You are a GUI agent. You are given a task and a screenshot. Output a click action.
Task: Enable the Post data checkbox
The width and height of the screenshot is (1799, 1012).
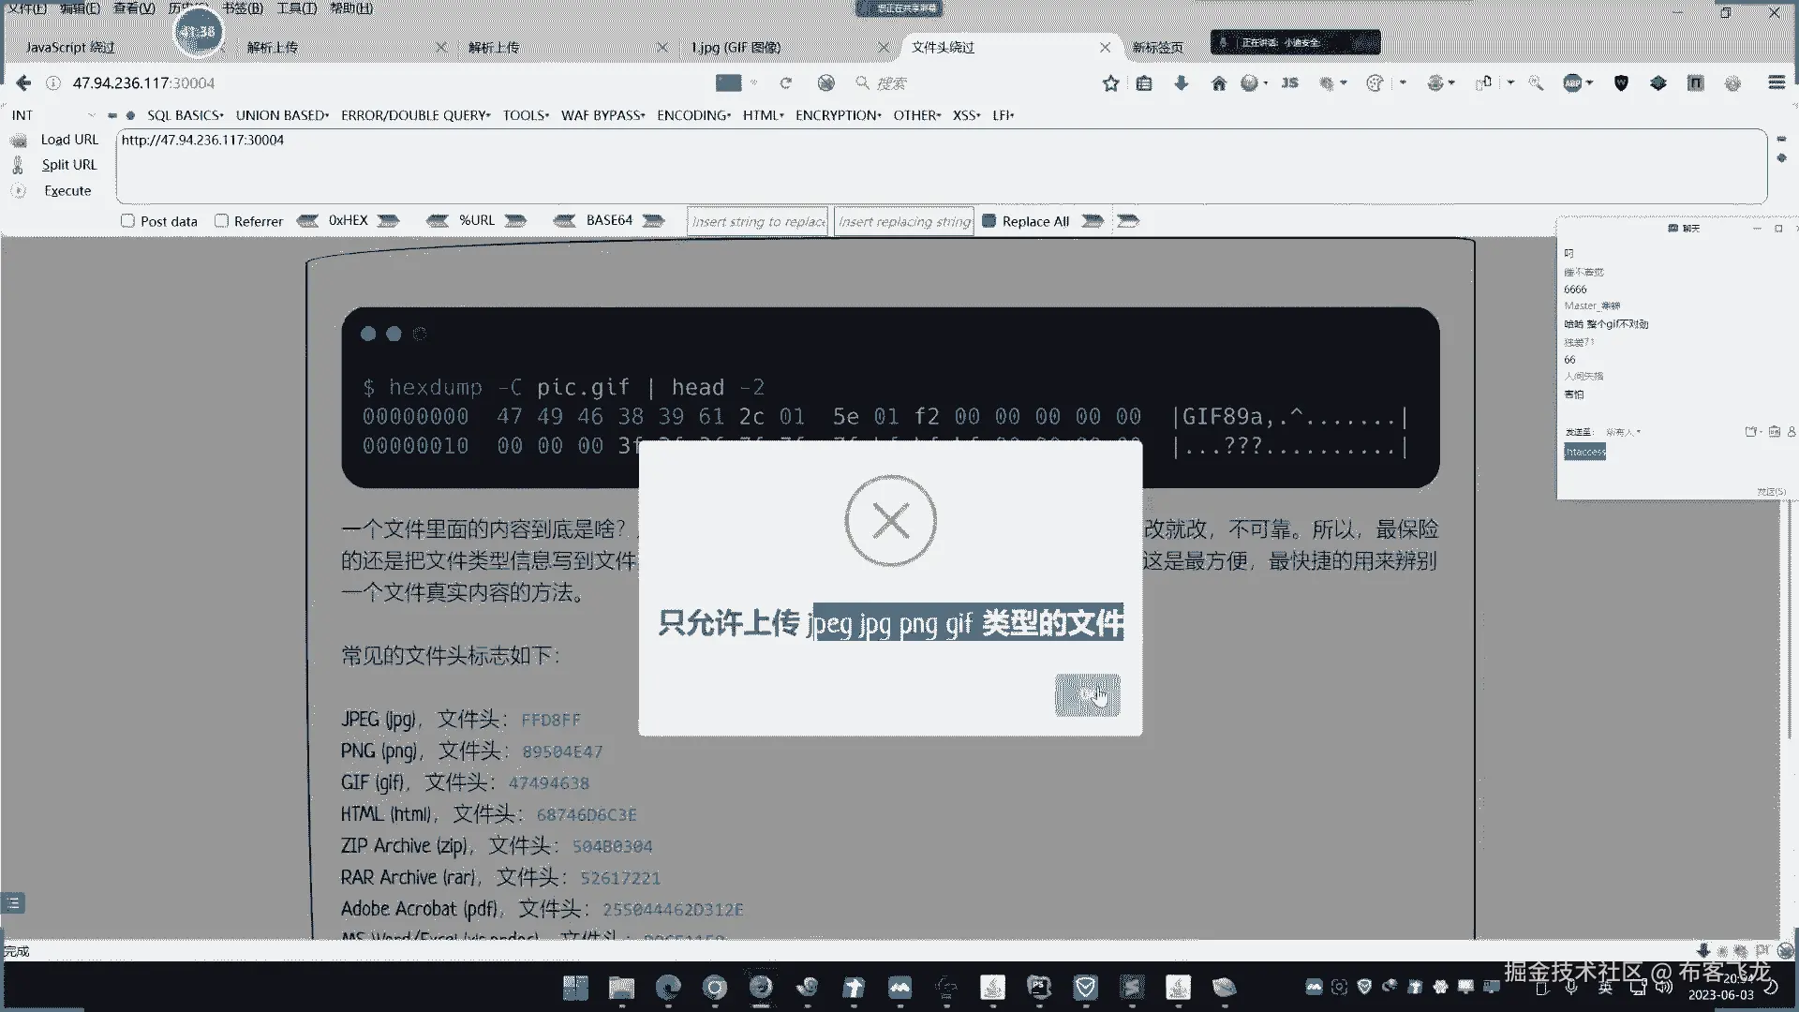(127, 221)
